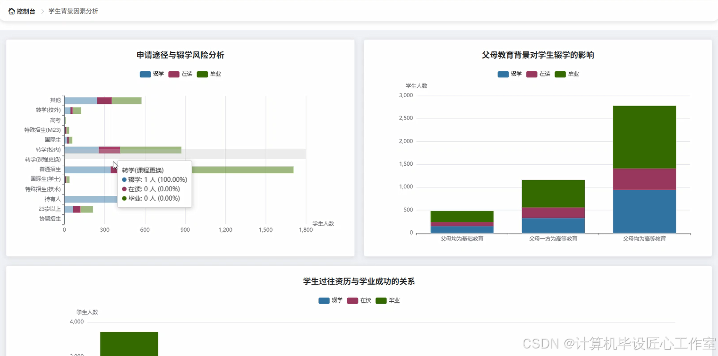Click the home icon beside 控制台

(12, 11)
